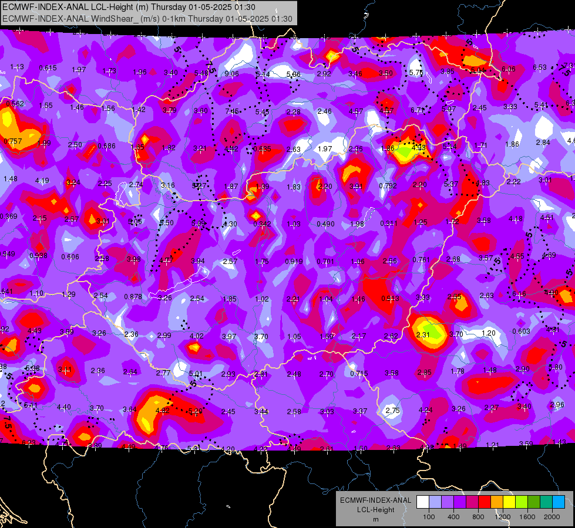
Task: Click the LCL-Height title line at top
Action: point(129,7)
